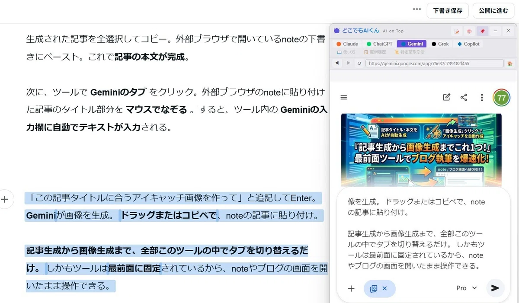Click the plus add-files button in Gemini prompt
519x303 pixels.
click(351, 288)
